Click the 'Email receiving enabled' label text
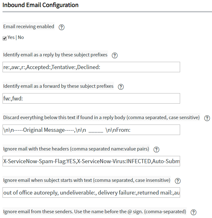This screenshot has width=212, height=218. pos(29,27)
